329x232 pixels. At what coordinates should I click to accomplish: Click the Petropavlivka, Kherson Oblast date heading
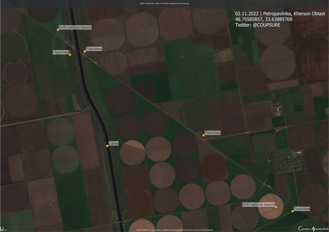(x=280, y=14)
